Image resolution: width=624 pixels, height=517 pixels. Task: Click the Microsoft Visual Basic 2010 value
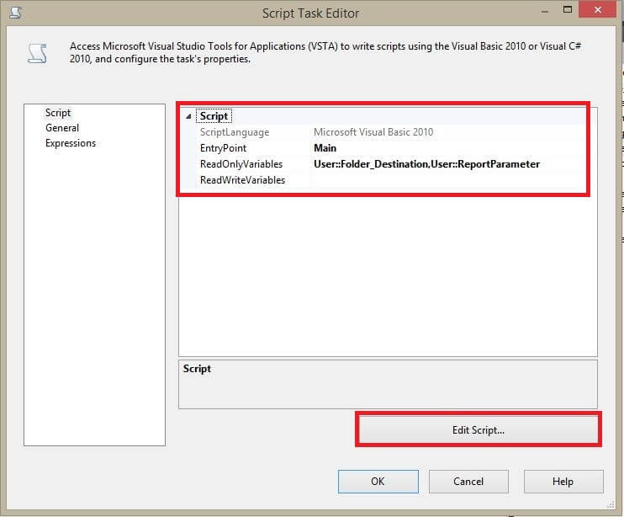tap(373, 132)
